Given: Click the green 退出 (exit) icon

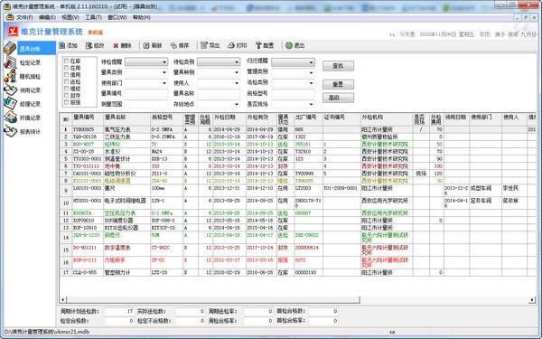Looking at the screenshot, I should pyautogui.click(x=289, y=45).
